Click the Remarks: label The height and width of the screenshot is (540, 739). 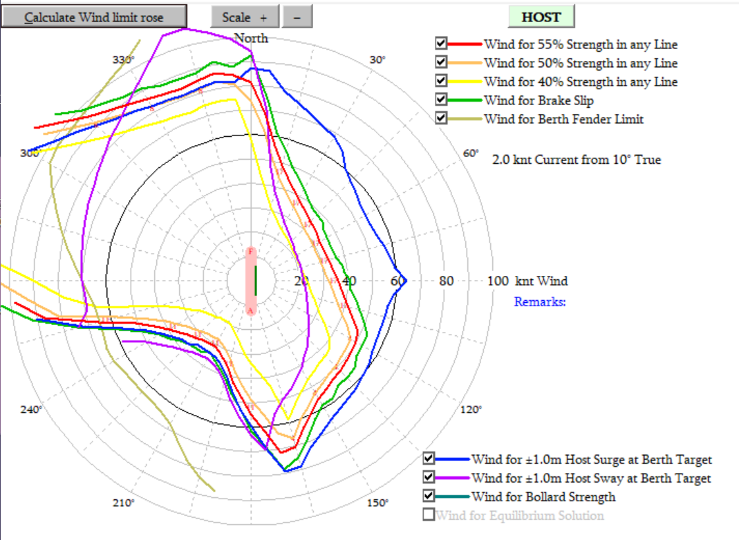pyautogui.click(x=540, y=301)
